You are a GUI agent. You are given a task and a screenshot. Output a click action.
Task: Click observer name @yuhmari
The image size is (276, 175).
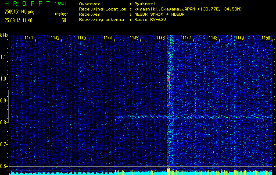coord(145,4)
